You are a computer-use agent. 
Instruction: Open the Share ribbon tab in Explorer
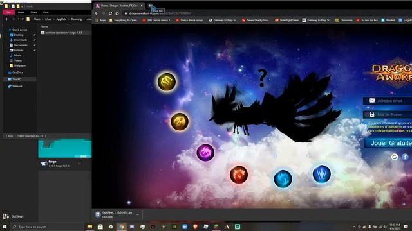[x=33, y=12]
